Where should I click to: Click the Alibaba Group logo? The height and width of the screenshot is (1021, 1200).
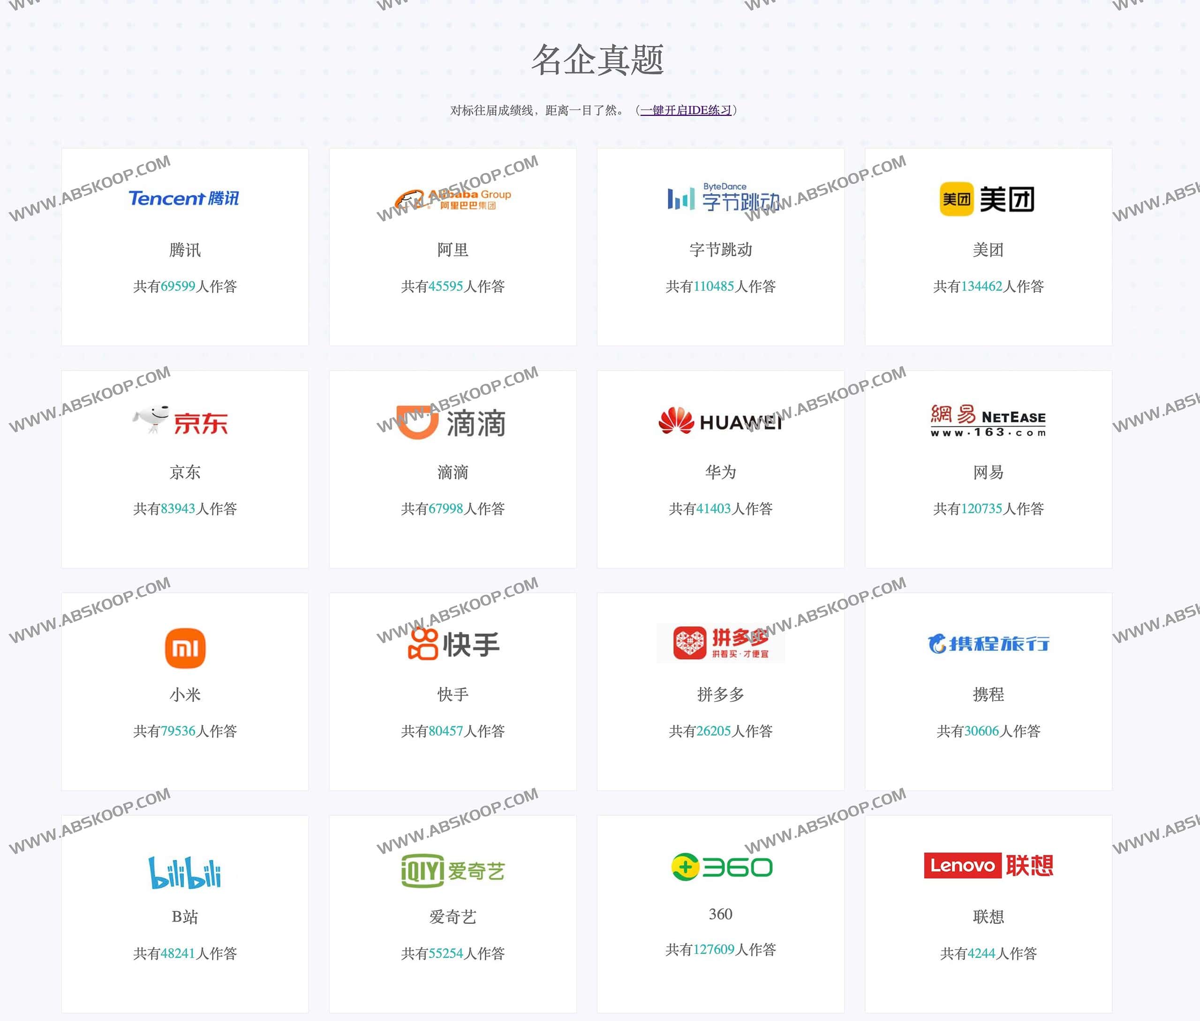click(452, 198)
